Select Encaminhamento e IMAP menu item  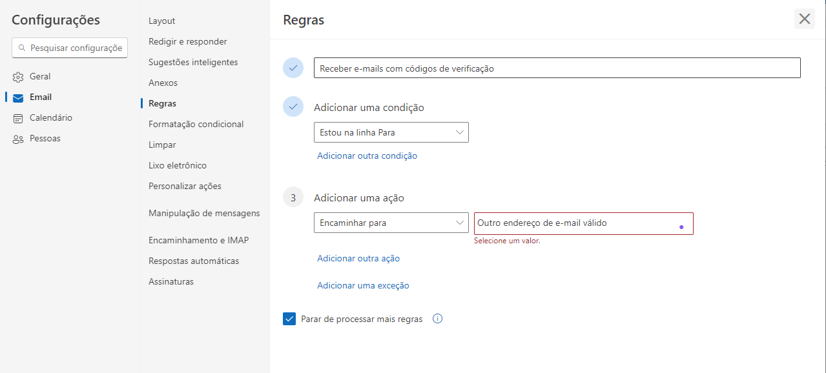pos(198,240)
